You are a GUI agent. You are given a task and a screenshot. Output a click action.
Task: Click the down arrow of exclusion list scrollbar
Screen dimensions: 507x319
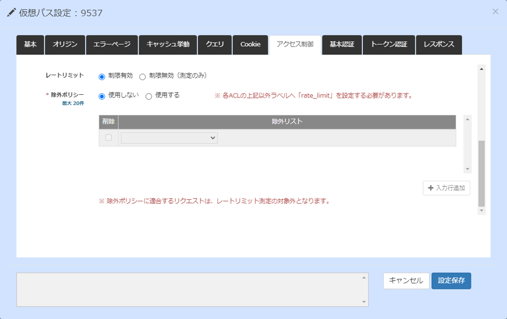point(468,169)
